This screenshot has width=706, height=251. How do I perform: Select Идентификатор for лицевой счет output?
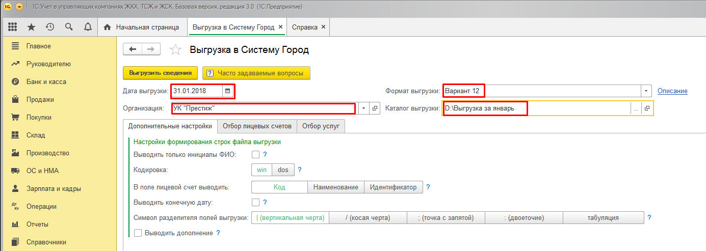click(x=394, y=187)
